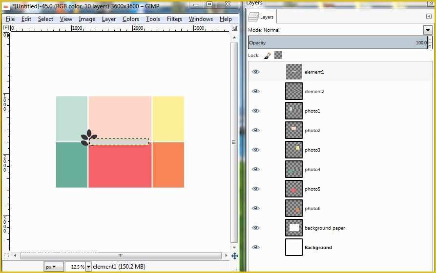Select the photo4 layer thumbnail
Screen dimensions: 436x273
[x=294, y=169]
